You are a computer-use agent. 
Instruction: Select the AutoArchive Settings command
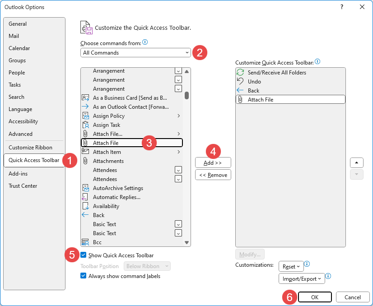tap(132, 188)
